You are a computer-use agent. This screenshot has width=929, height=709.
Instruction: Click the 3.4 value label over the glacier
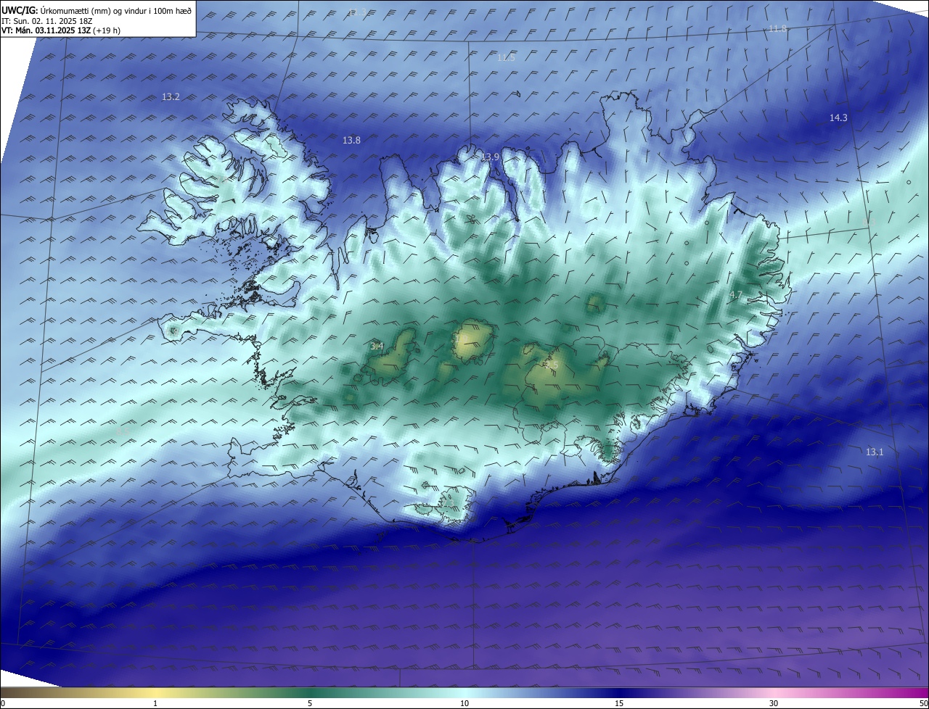click(x=377, y=346)
